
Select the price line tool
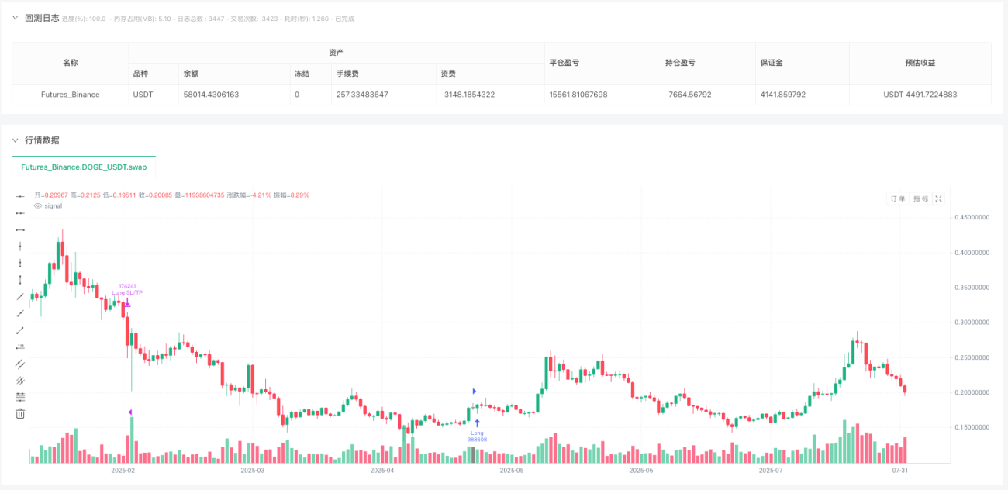tap(21, 347)
